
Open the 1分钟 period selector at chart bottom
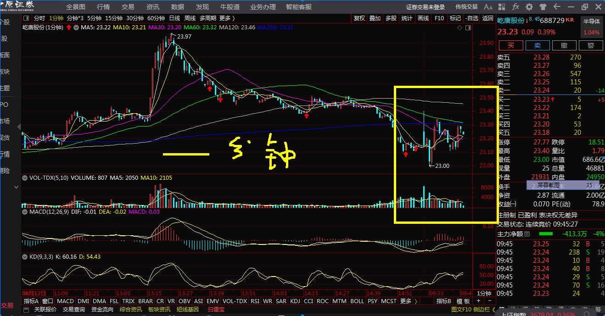tap(484, 293)
